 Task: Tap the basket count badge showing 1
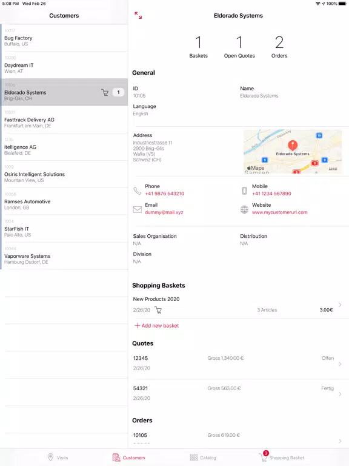pos(118,92)
